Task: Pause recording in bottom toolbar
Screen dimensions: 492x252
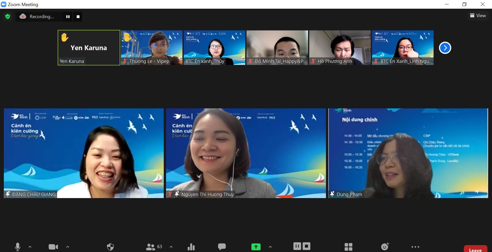Action: point(297,246)
